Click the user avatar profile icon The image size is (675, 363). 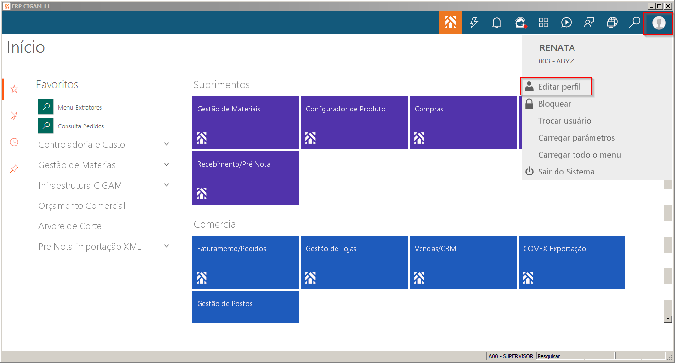[659, 23]
